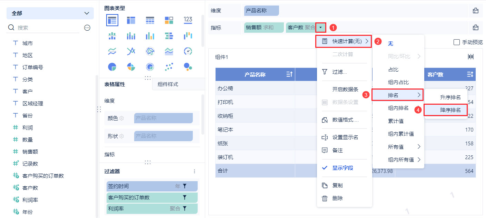Select the partitioned line chart icon
This screenshot has width=486, height=218.
112,51
